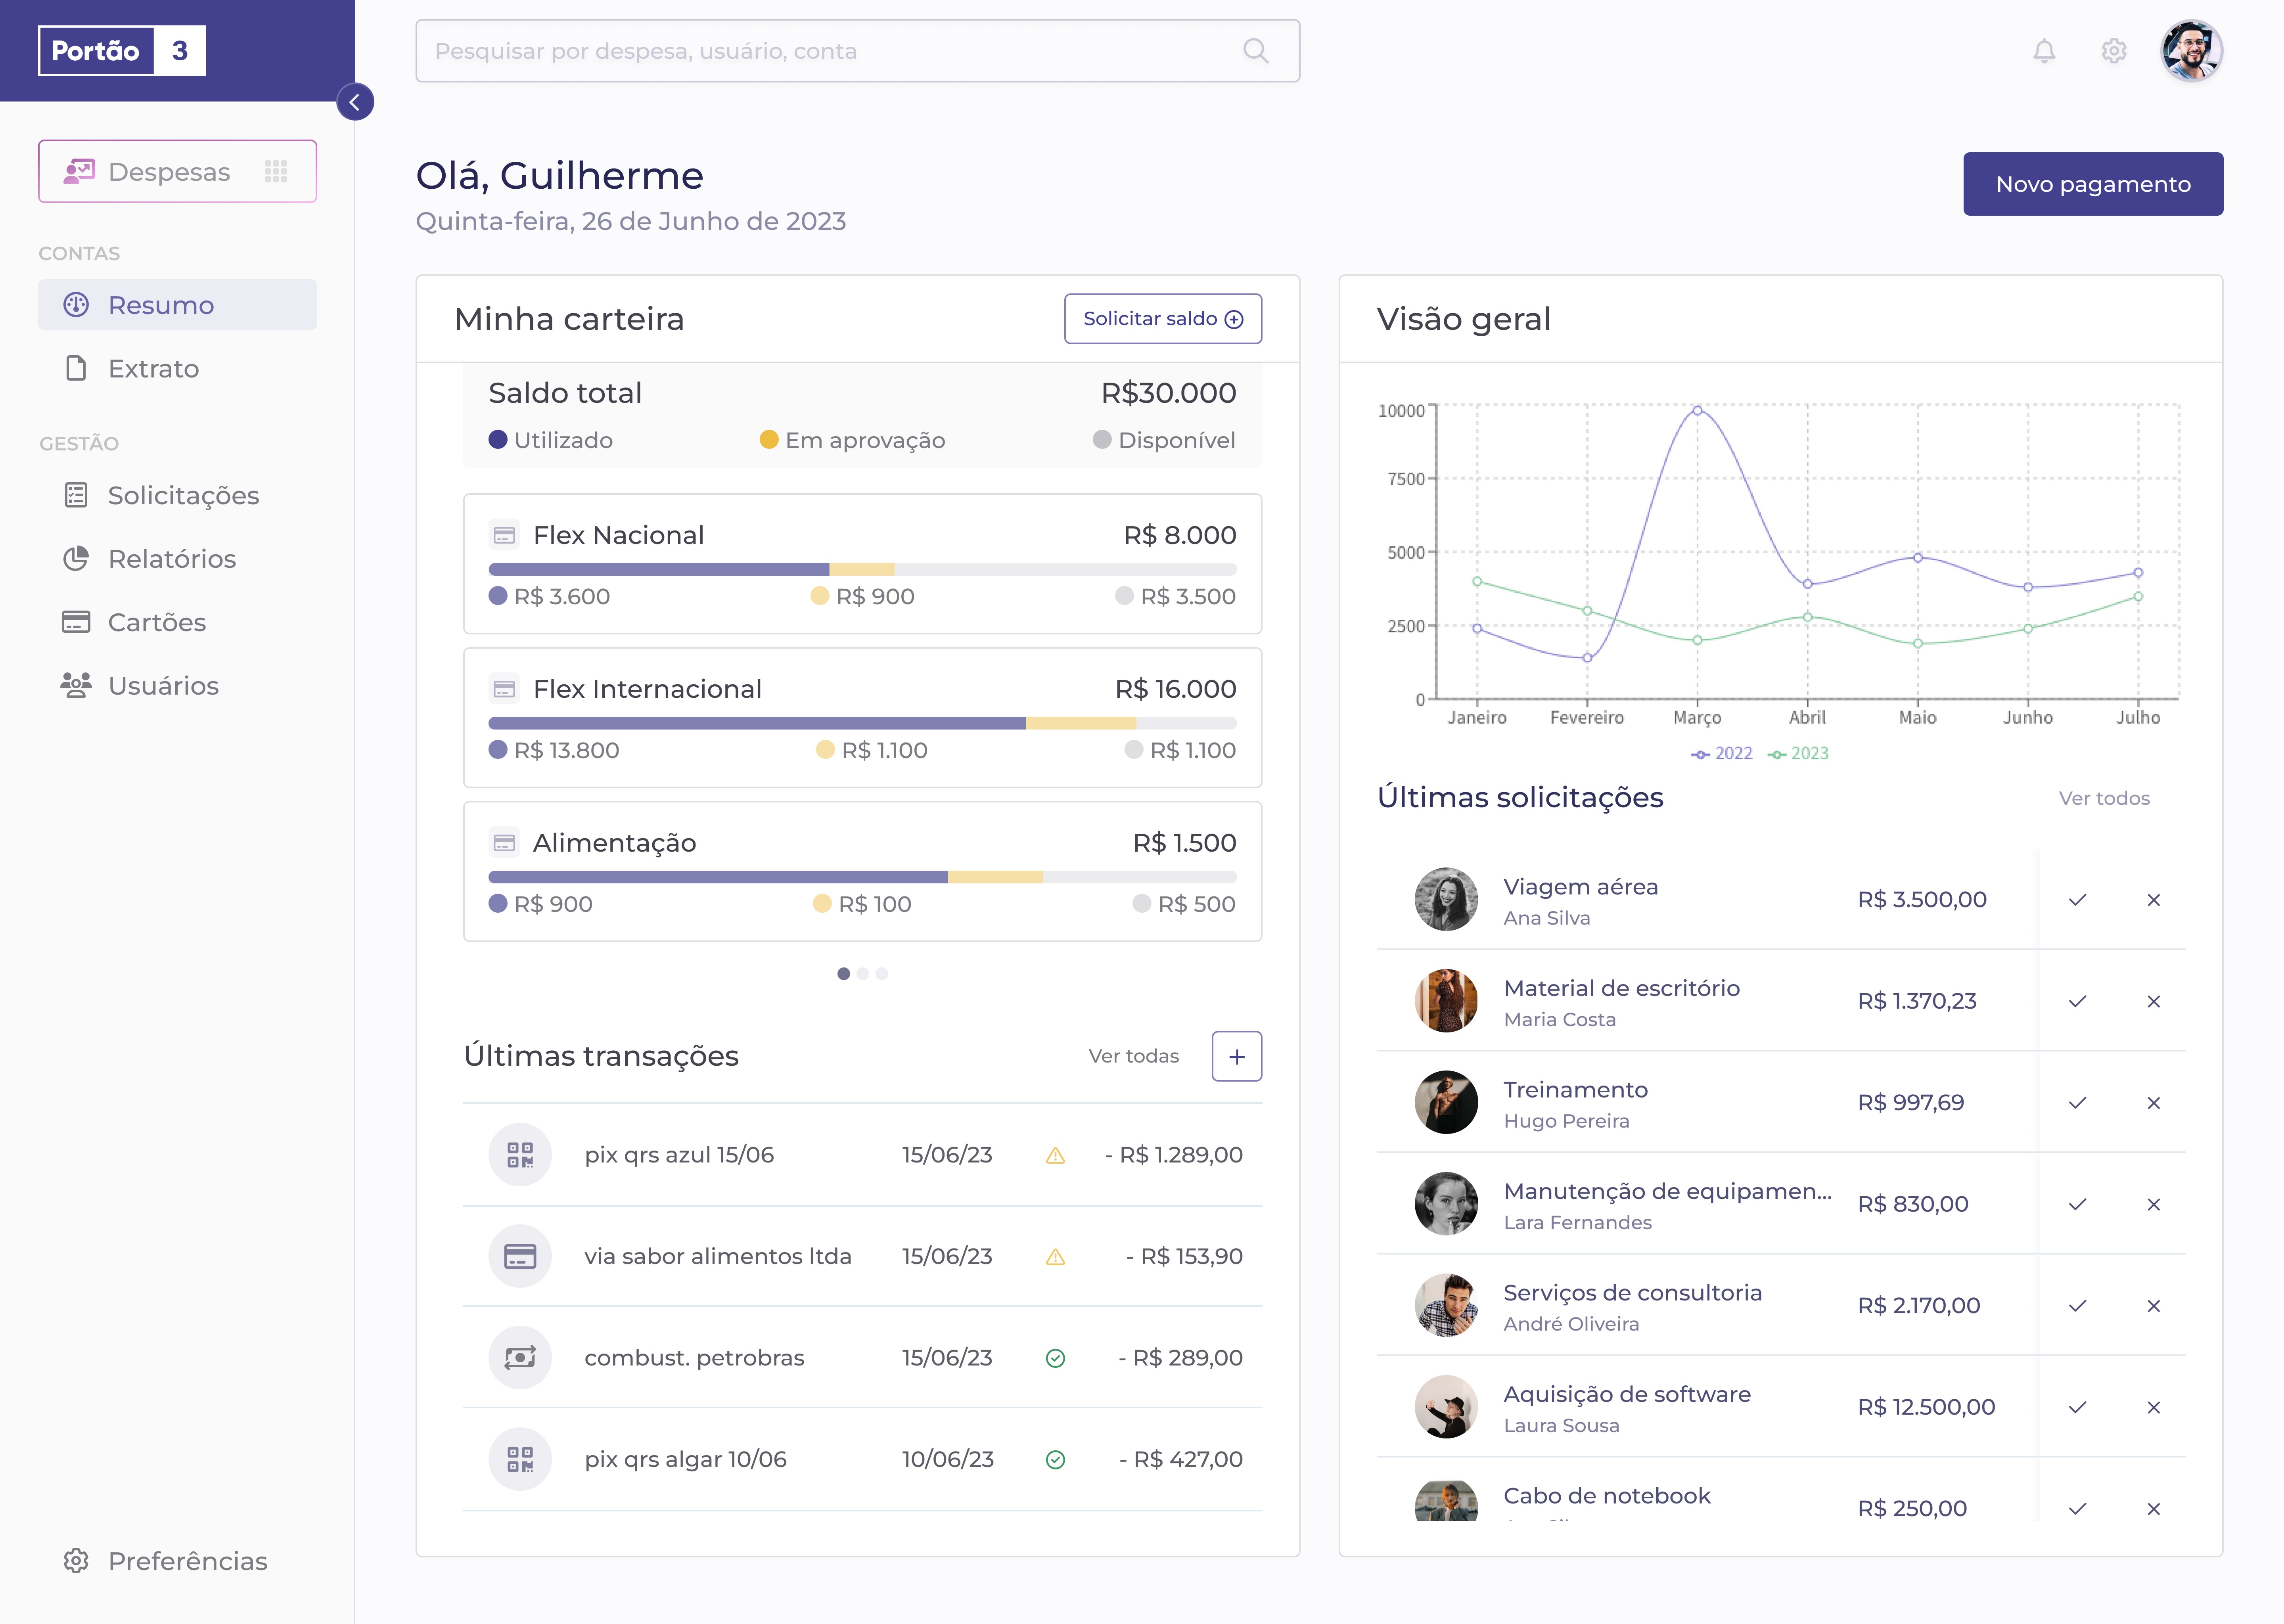Reject the Viagem aérea request
This screenshot has width=2284, height=1624.
point(2153,900)
